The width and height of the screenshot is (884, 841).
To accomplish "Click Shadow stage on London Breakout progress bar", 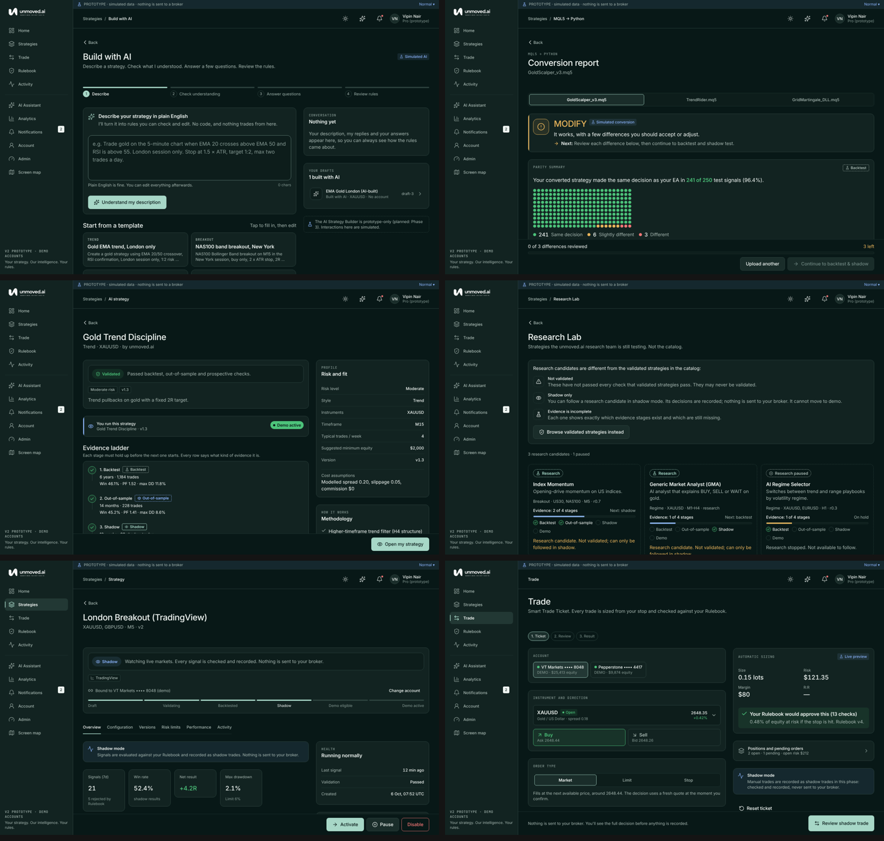I will point(284,703).
